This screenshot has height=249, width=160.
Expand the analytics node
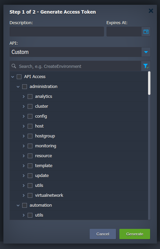click(24, 97)
